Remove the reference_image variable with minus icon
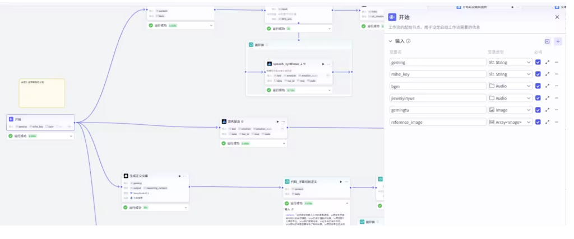 pyautogui.click(x=557, y=122)
